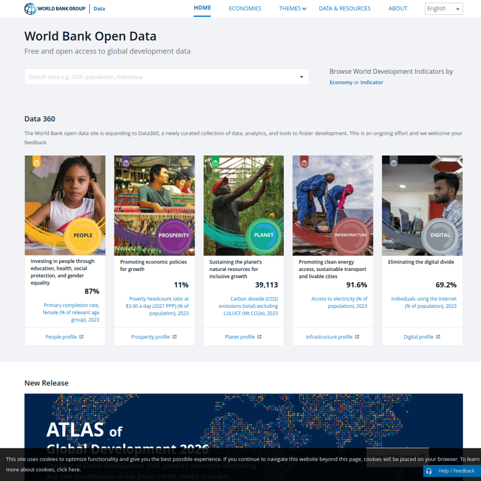The image size is (481, 481).
Task: Open the Planet profile link
Action: coord(239,337)
